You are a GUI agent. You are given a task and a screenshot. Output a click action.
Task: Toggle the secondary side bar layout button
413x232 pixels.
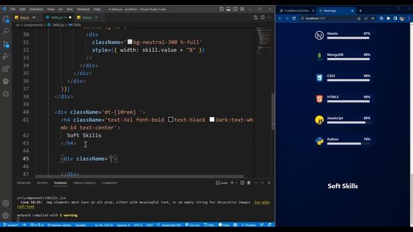(x=235, y=9)
